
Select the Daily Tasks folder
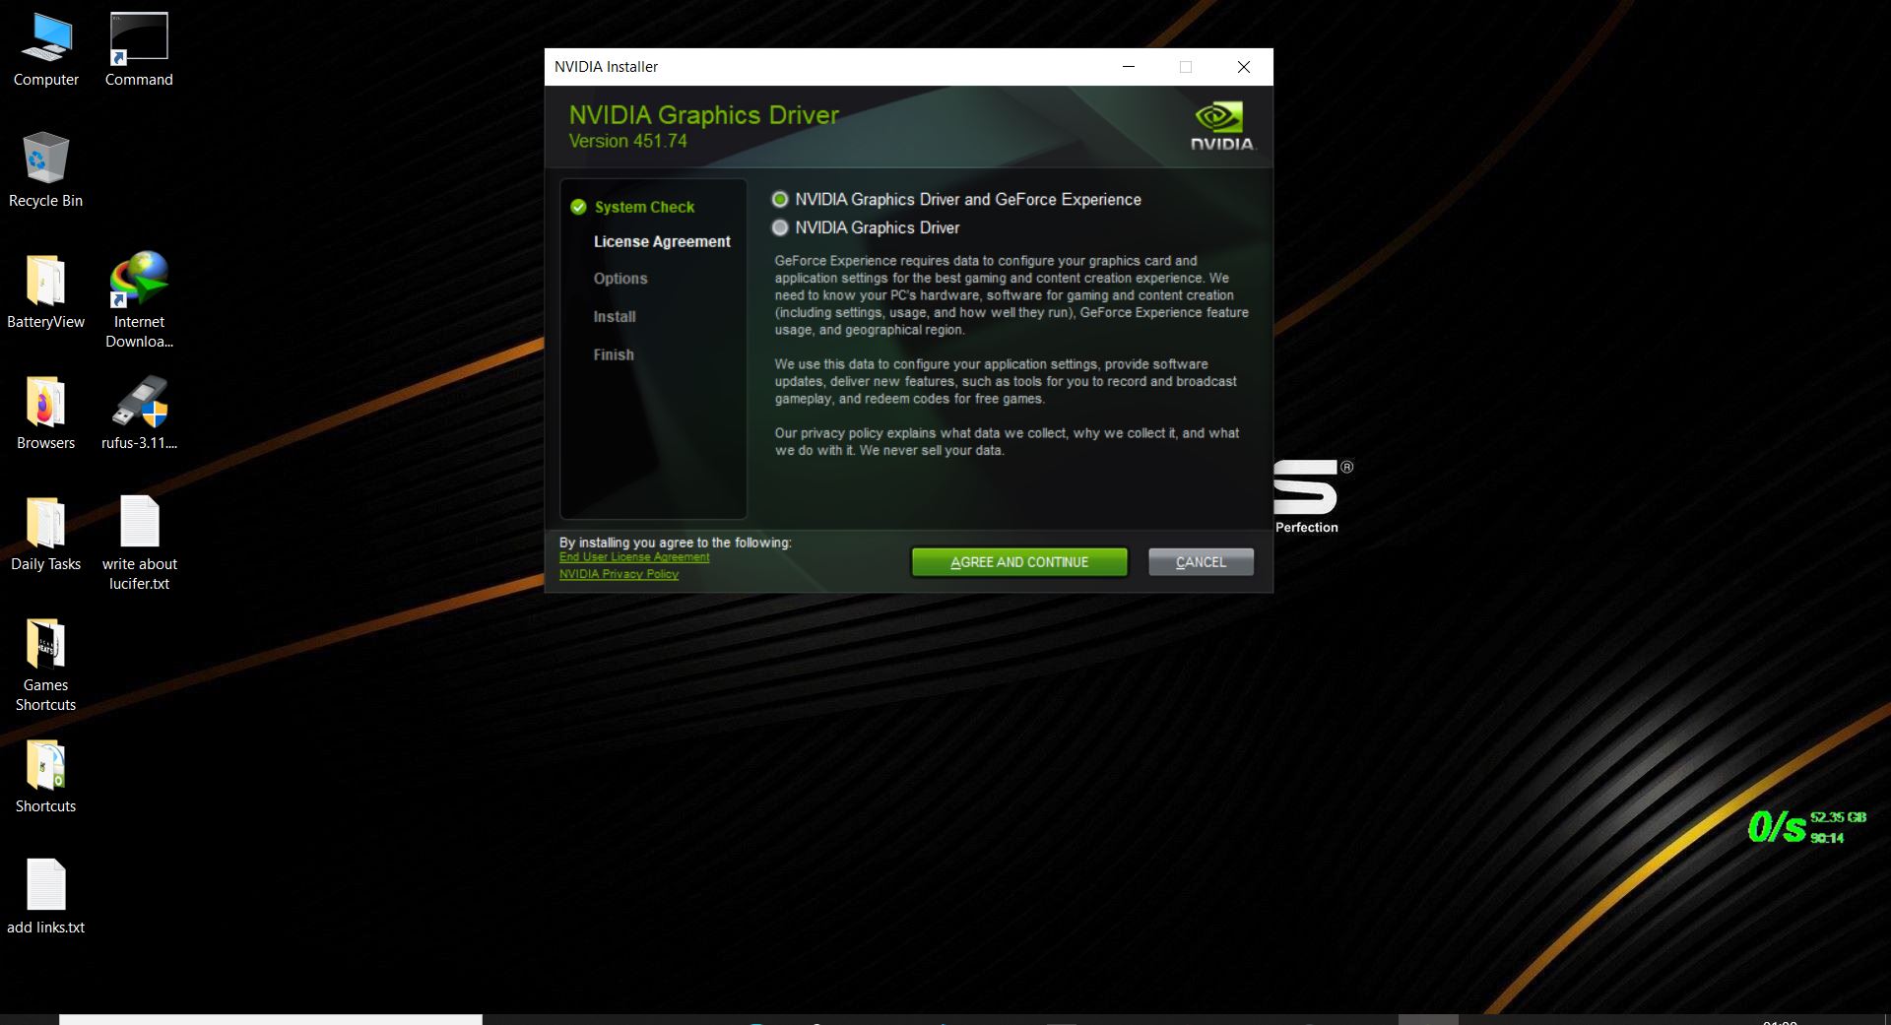click(45, 534)
